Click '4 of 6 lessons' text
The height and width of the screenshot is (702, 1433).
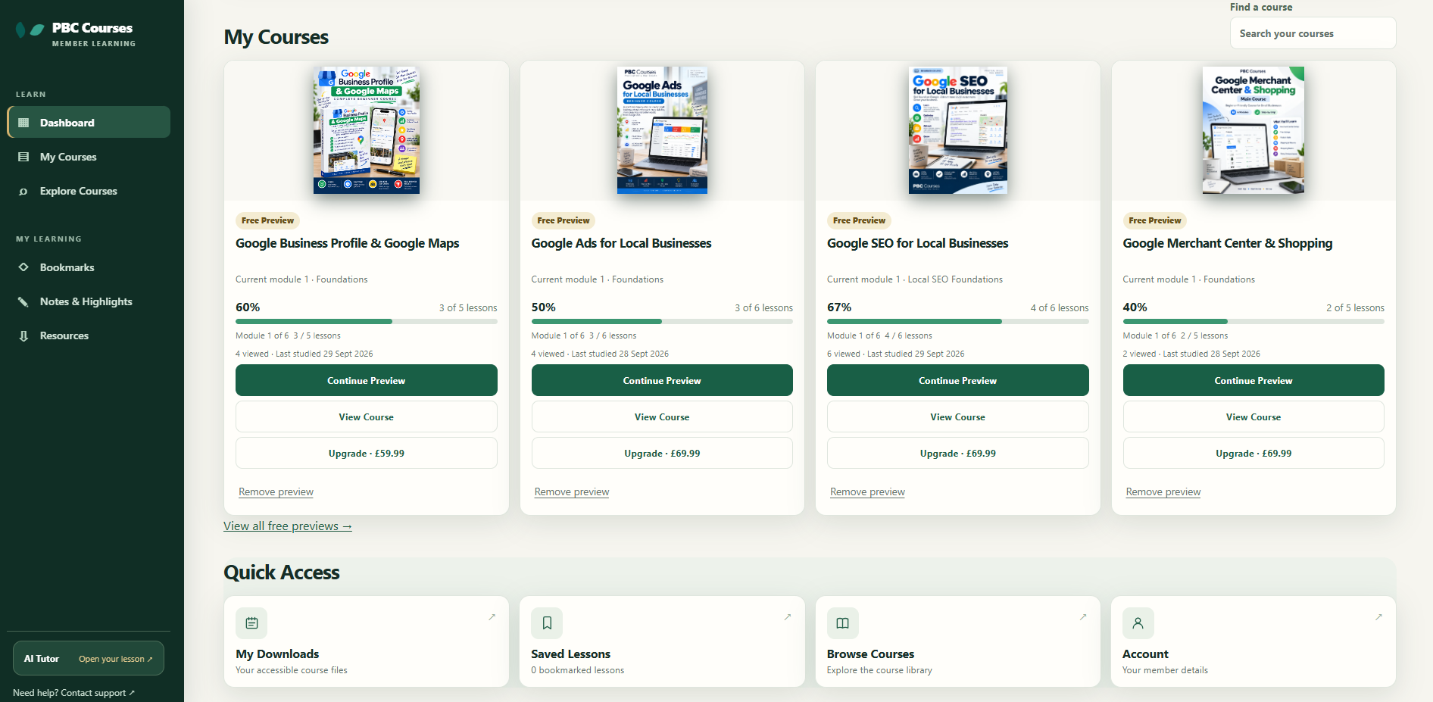pyautogui.click(x=1060, y=307)
